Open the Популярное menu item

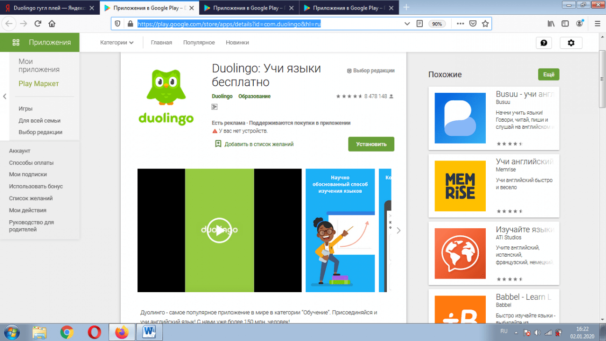click(199, 43)
